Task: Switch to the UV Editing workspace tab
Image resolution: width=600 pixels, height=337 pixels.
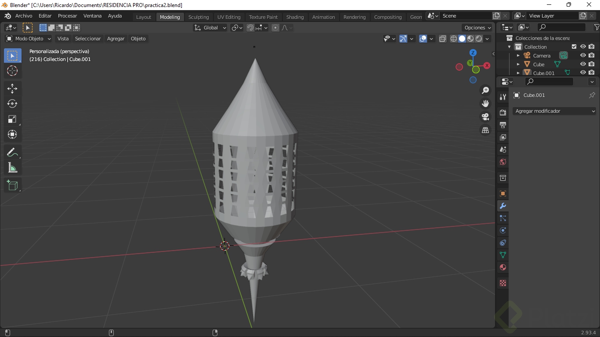Action: tap(229, 17)
